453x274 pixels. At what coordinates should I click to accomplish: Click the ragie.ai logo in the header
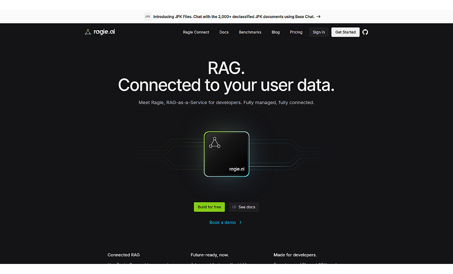point(100,32)
